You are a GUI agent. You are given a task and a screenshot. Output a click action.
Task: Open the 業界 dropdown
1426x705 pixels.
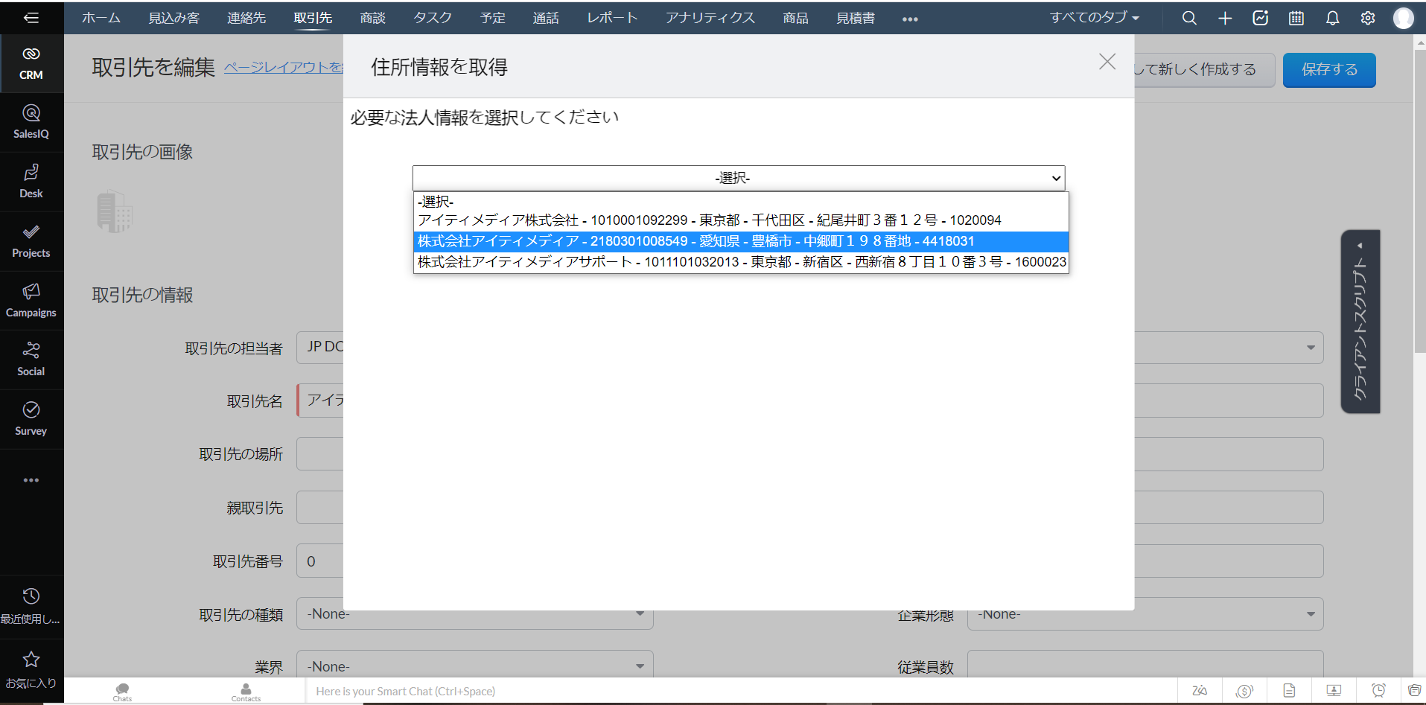coord(475,666)
